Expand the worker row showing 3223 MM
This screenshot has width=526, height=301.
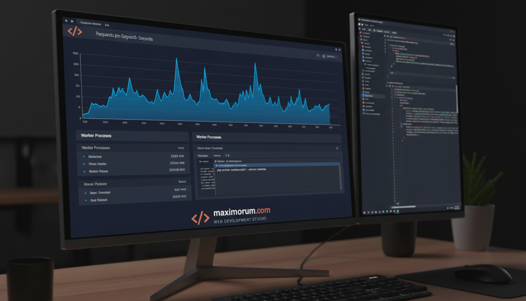(x=84, y=156)
